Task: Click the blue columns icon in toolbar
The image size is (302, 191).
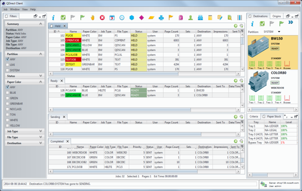Action: 239,18
